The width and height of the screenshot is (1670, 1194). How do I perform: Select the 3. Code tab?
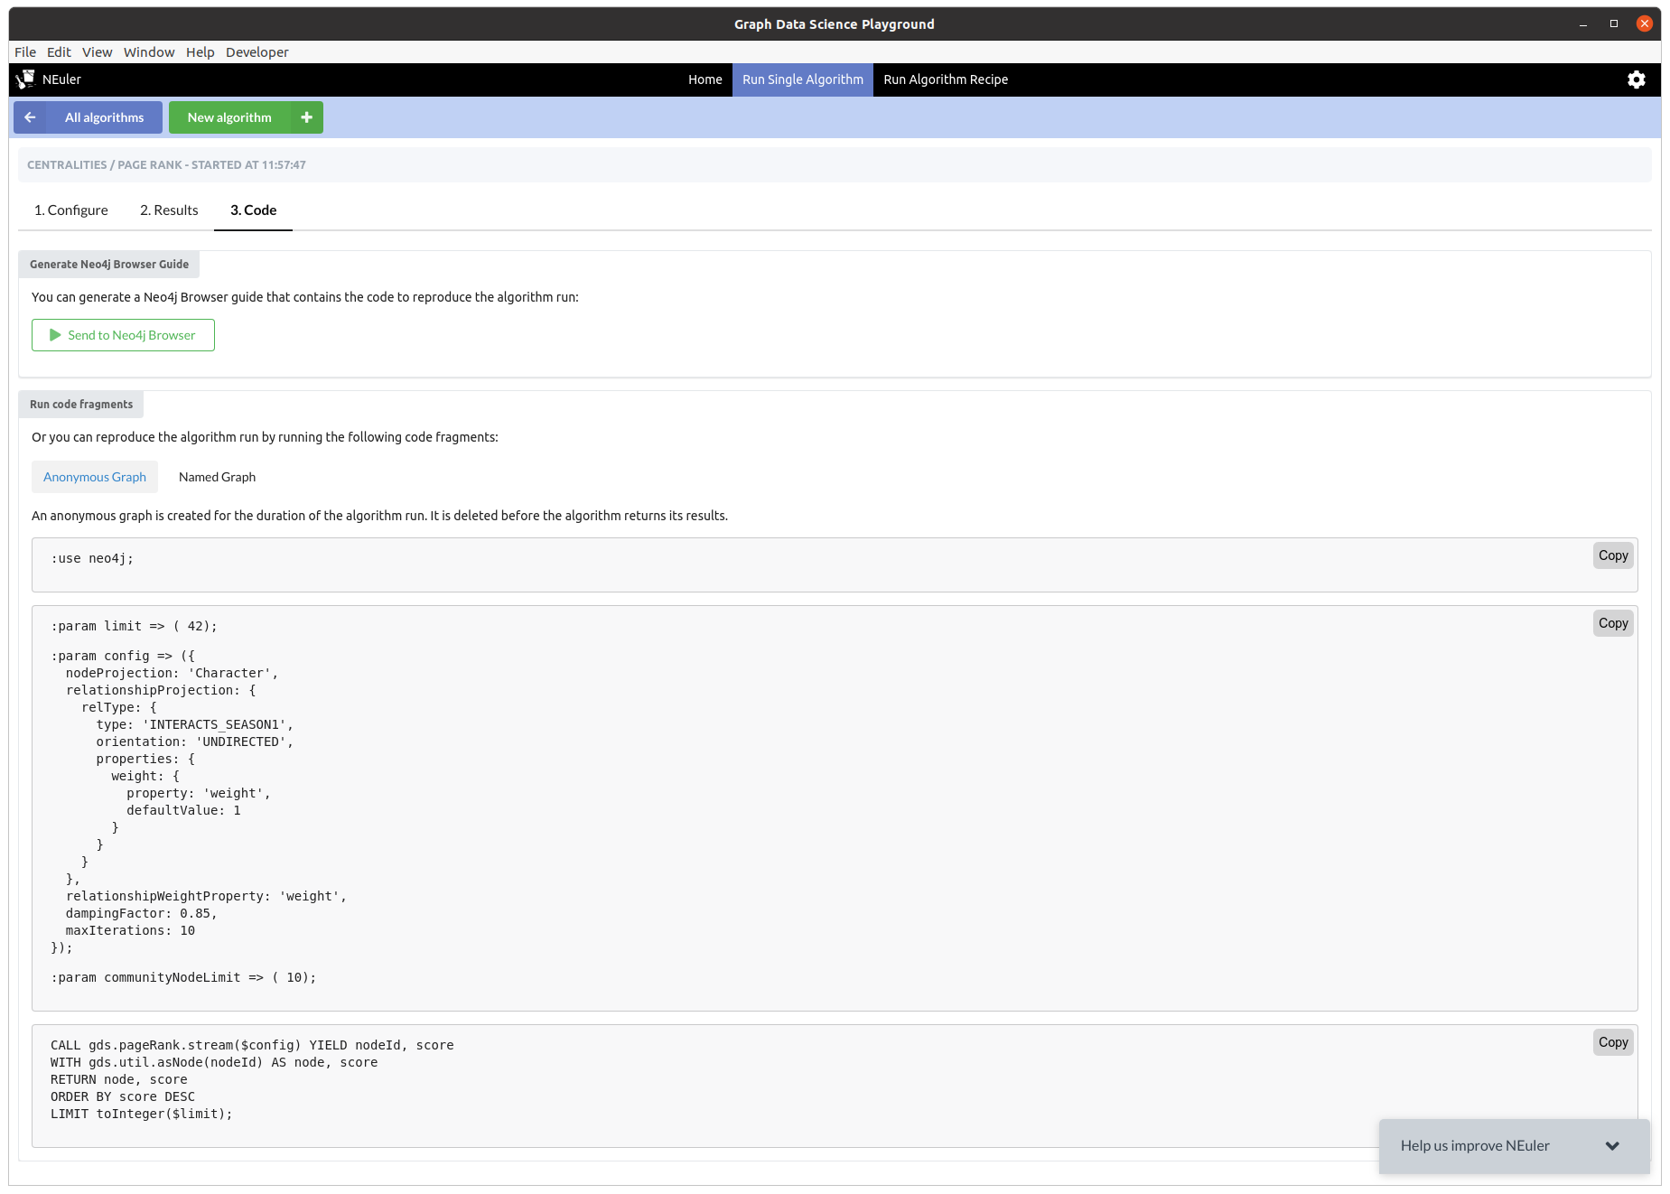(253, 210)
